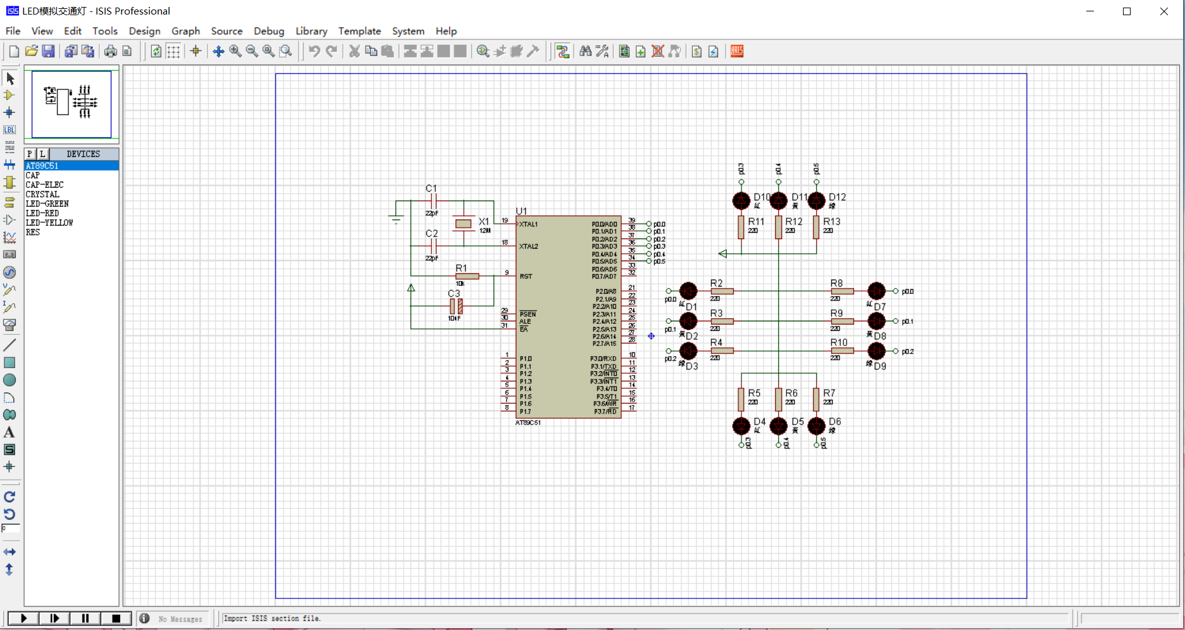Select LED-GREEN in the devices list
Image resolution: width=1185 pixels, height=630 pixels.
[x=47, y=204]
